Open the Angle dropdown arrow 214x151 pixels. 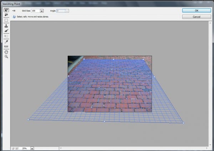(67, 11)
